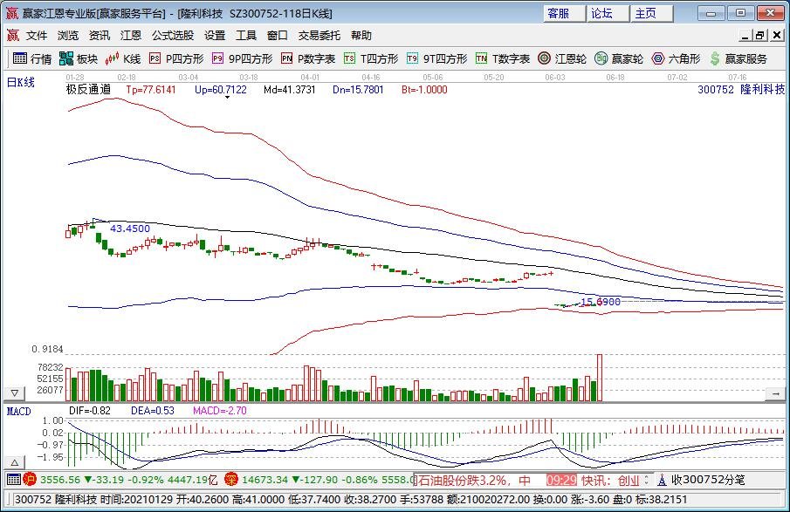Click the 沪 Shanghai index icon
Viewport: 790px width, 512px height.
click(x=30, y=479)
